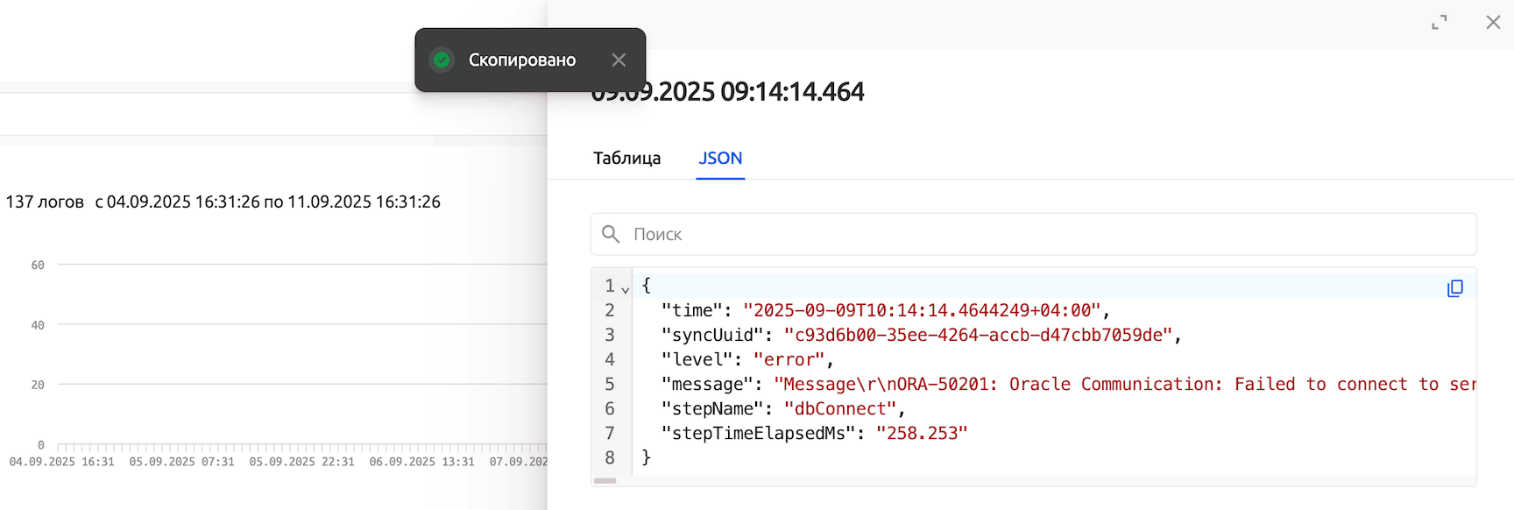The height and width of the screenshot is (510, 1514).
Task: Switch to the Таблица tab
Action: coord(626,158)
